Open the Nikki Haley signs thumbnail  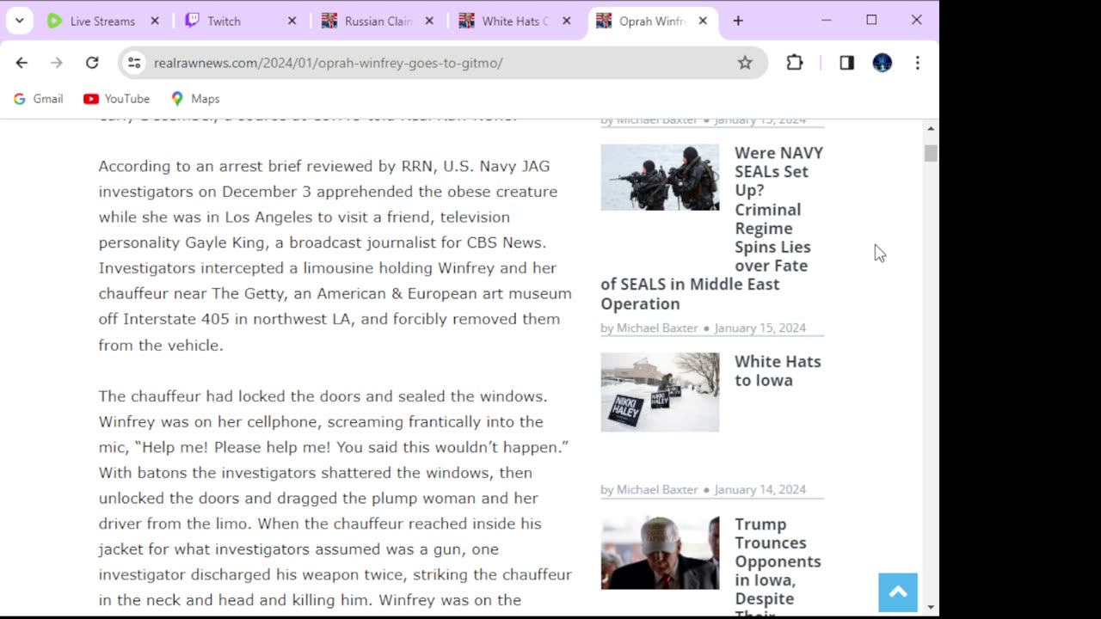pyautogui.click(x=660, y=392)
